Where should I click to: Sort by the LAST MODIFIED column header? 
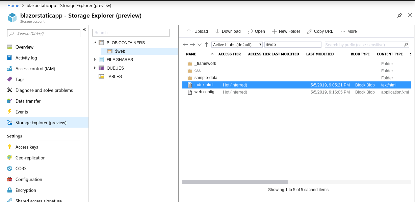point(320,54)
